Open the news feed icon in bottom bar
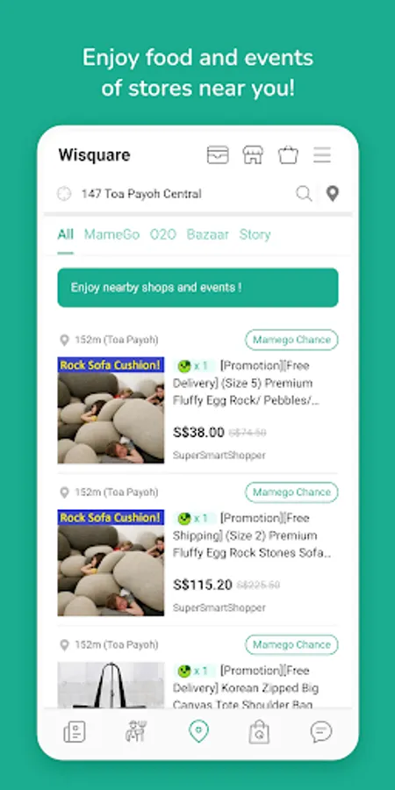Viewport: 395px width, 790px height. 75,731
